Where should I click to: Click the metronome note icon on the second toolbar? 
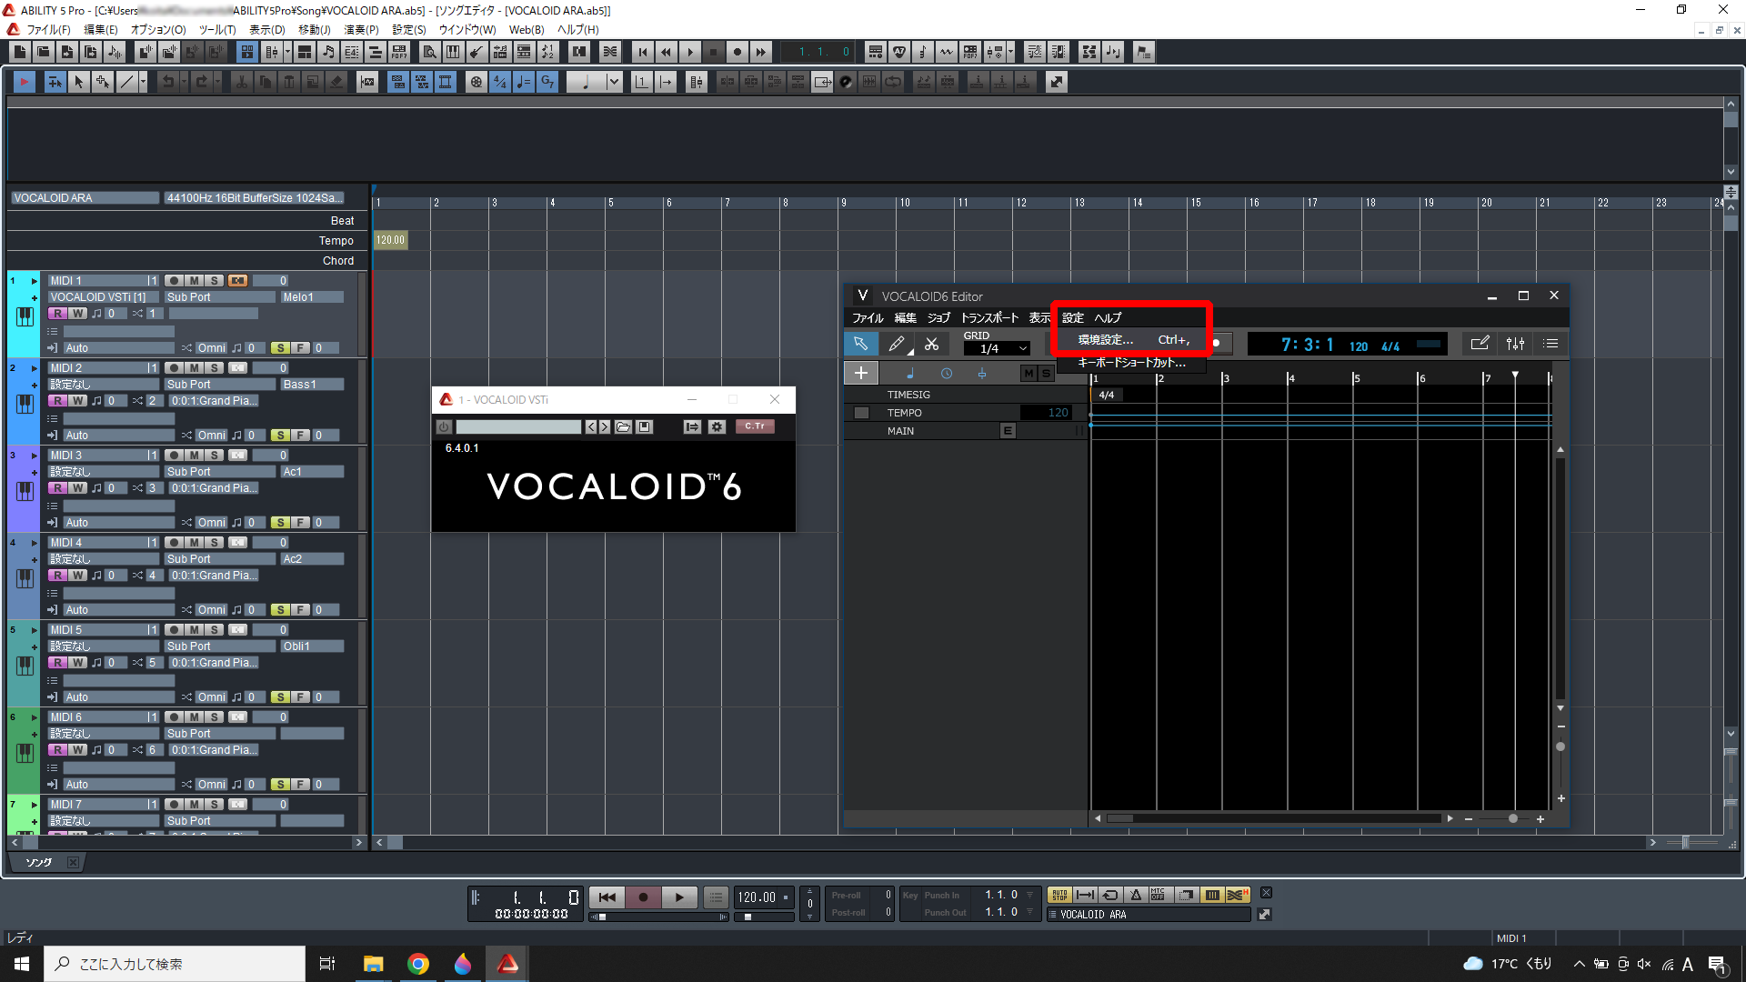(521, 82)
